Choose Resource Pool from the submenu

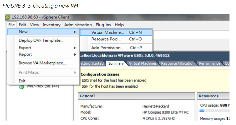106,39
